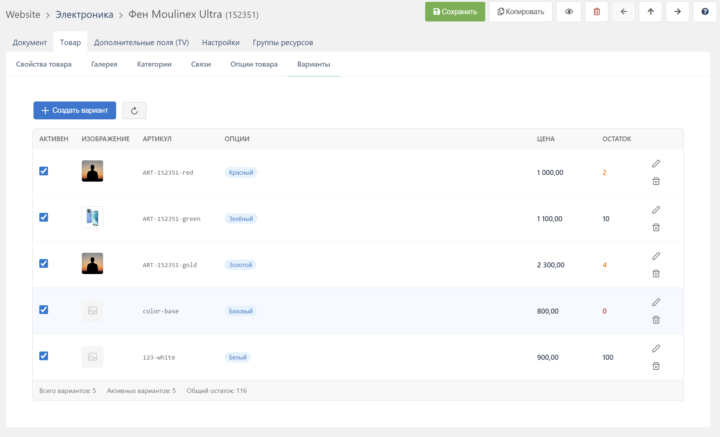
Task: Click the preview eye icon in toolbar
Action: (x=569, y=12)
